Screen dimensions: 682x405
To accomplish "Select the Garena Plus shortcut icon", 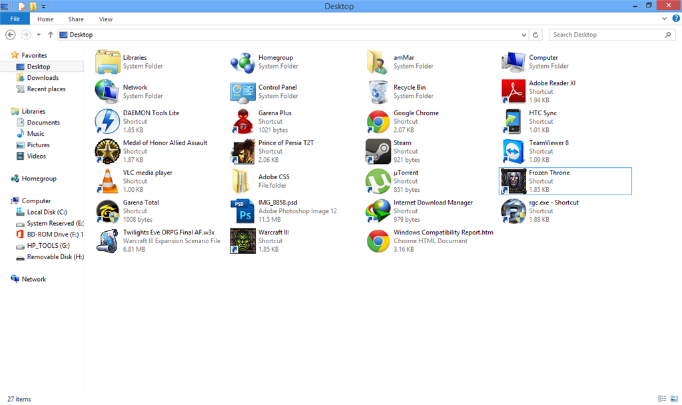I will (x=242, y=121).
